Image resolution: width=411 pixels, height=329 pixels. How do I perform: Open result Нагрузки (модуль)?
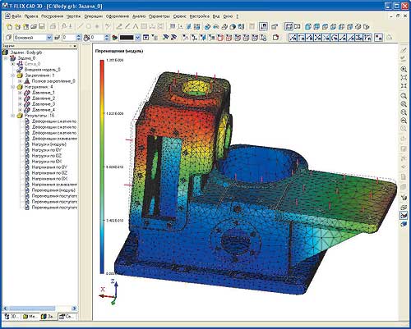[x=48, y=144]
